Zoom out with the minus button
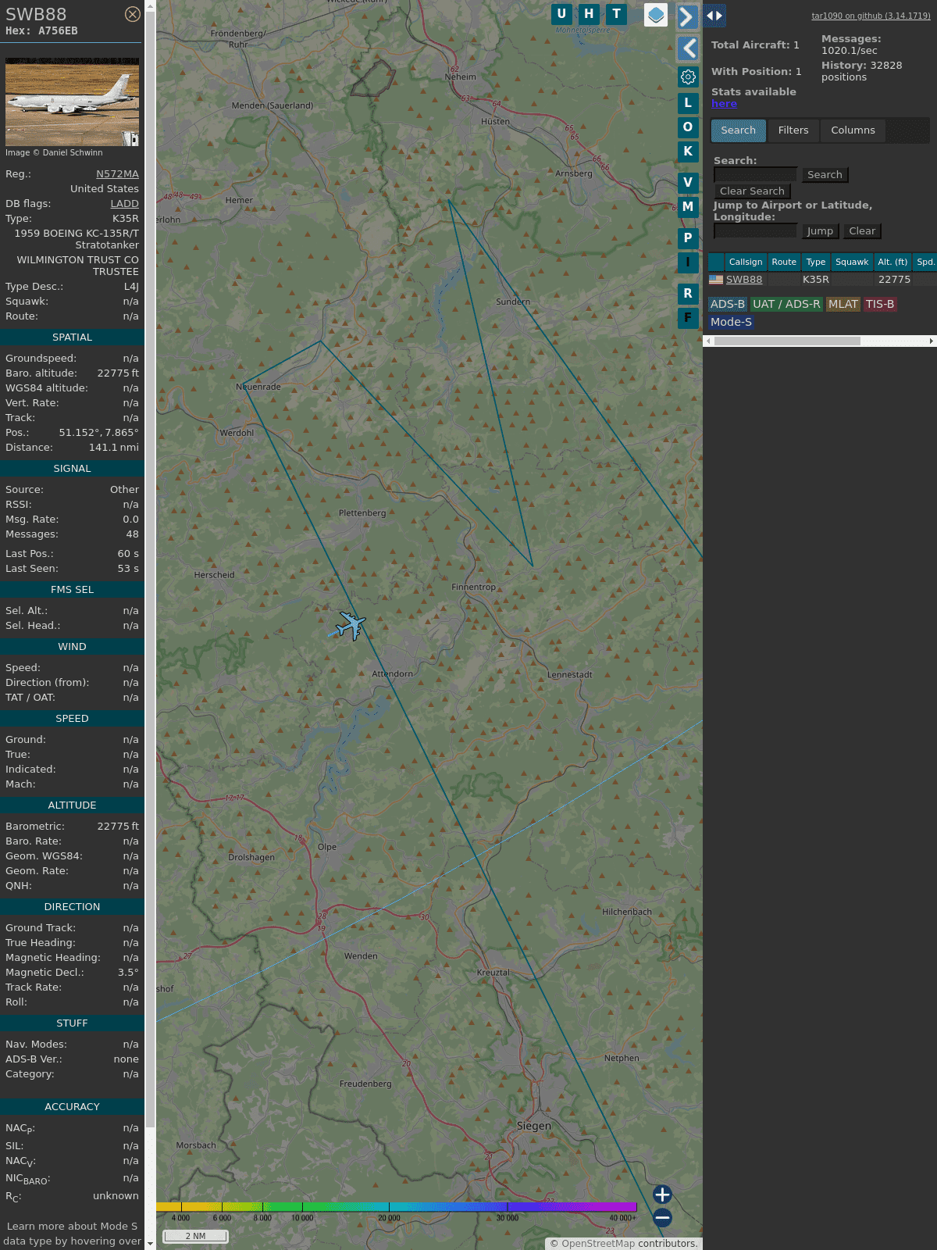This screenshot has width=937, height=1250. tap(662, 1217)
